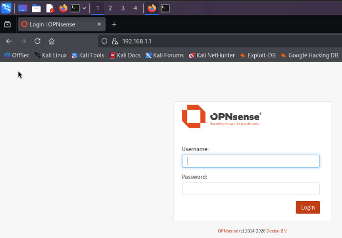Click the show desktop panel icon
The image size is (342, 238).
pos(23,8)
